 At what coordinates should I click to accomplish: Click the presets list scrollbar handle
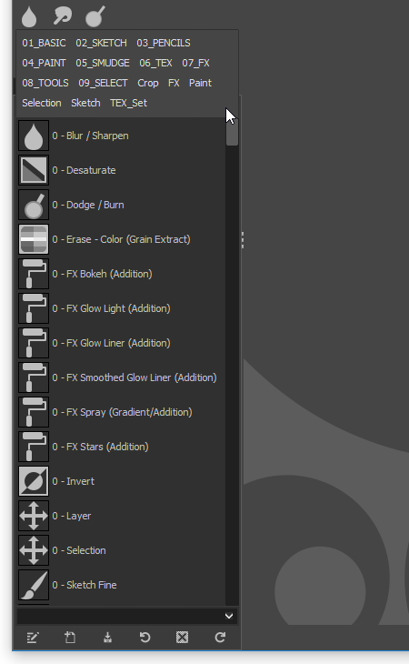click(x=232, y=132)
